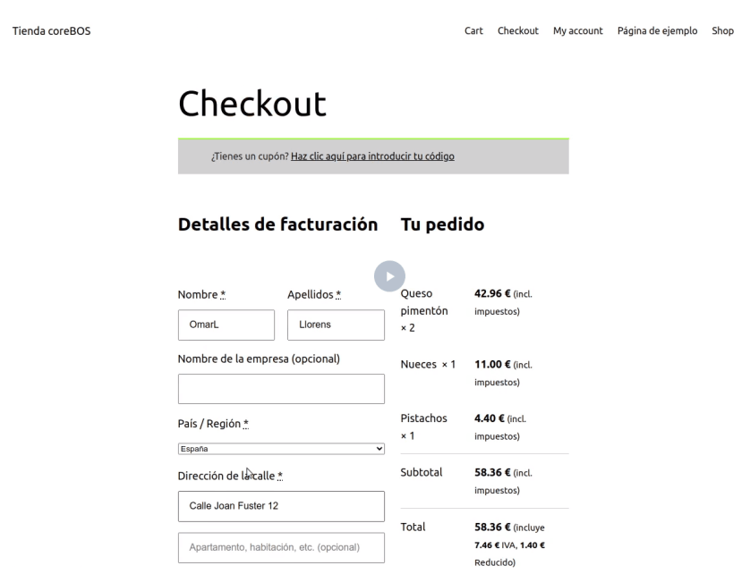Click the Tu pedido section heading

[442, 225]
